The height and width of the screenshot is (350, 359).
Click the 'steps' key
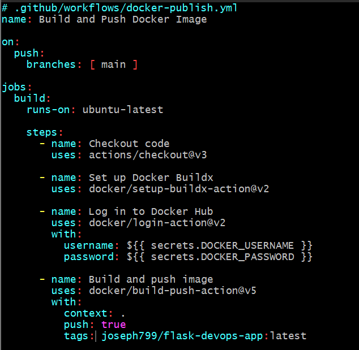coord(42,132)
